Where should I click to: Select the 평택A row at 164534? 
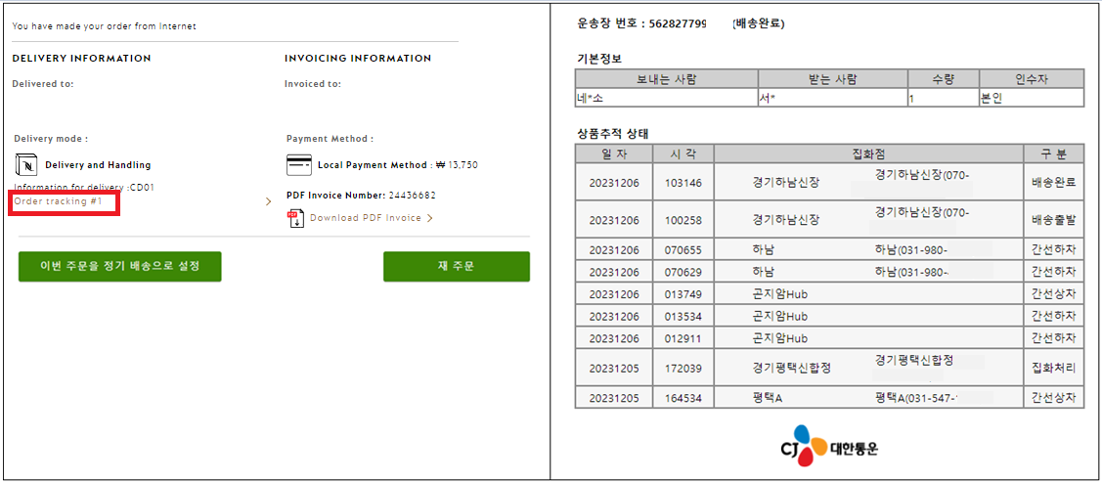coord(829,397)
